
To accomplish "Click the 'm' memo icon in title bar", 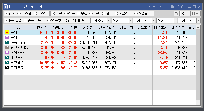I will click(154, 6).
